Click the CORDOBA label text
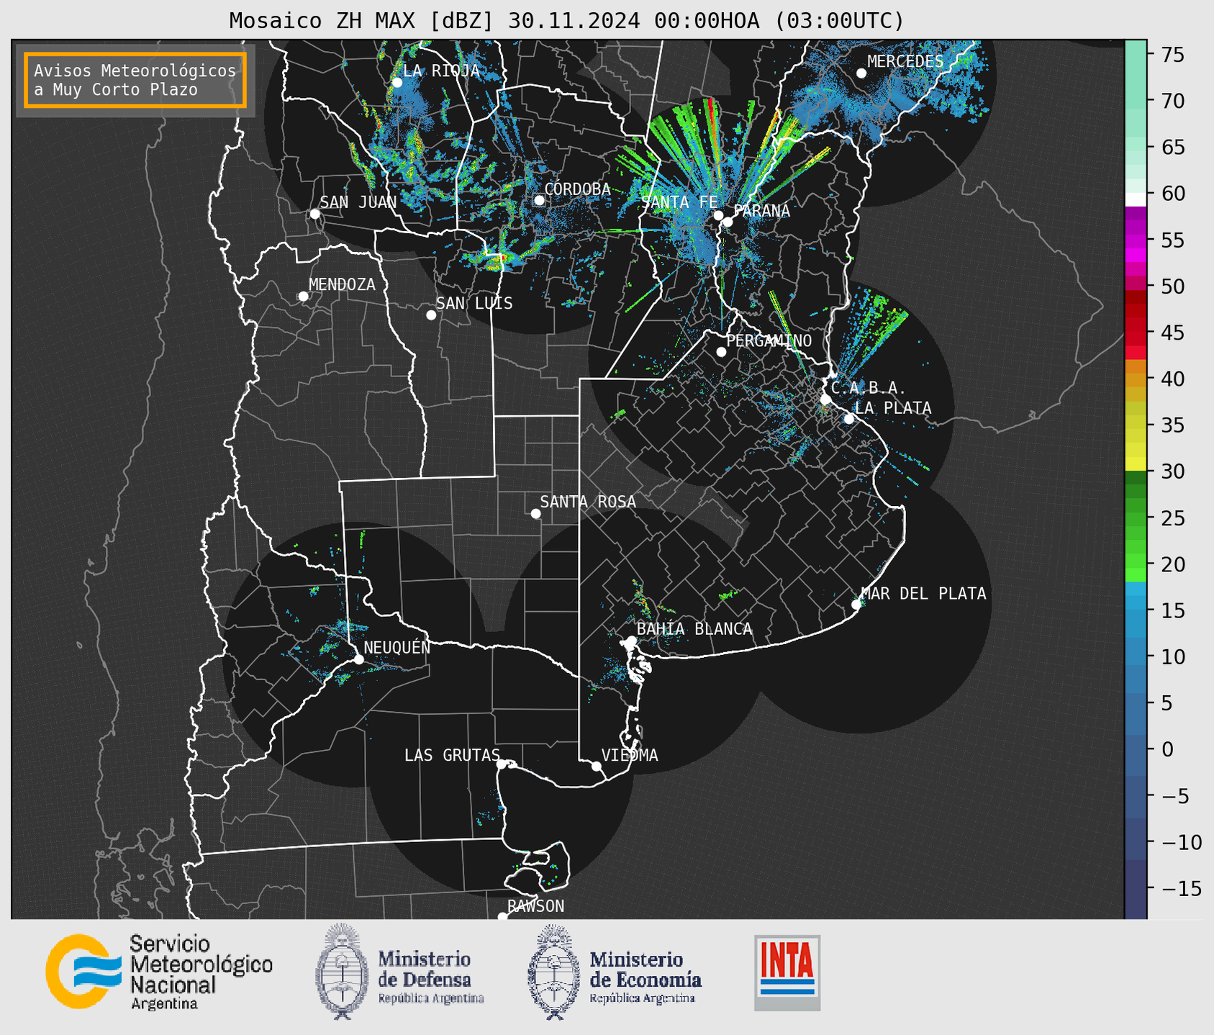 577,189
